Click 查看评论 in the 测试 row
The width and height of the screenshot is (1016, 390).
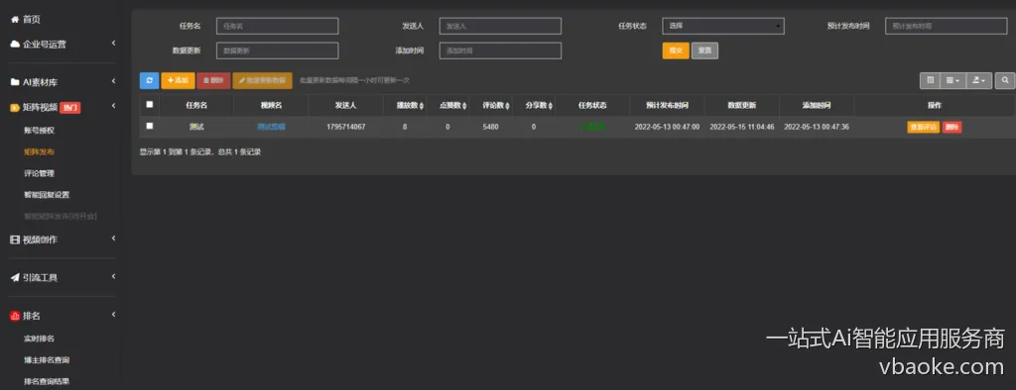[924, 128]
